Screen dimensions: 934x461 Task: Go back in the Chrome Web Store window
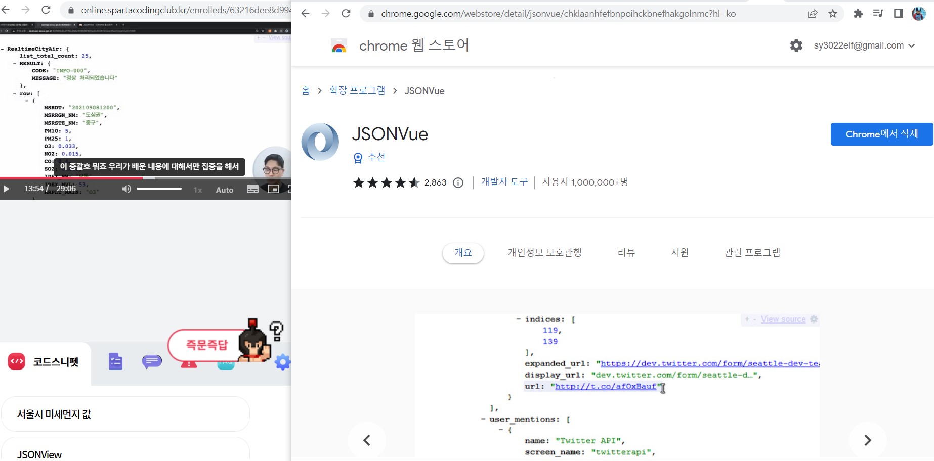coord(305,14)
